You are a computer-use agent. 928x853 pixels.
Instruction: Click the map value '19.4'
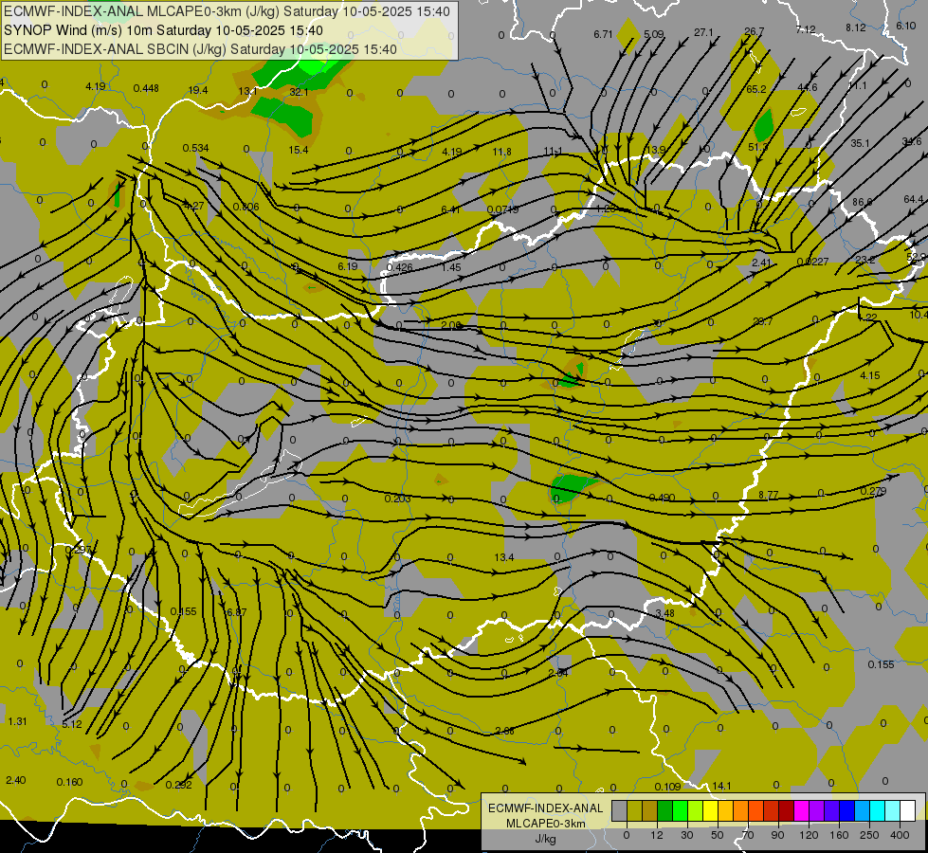(198, 90)
